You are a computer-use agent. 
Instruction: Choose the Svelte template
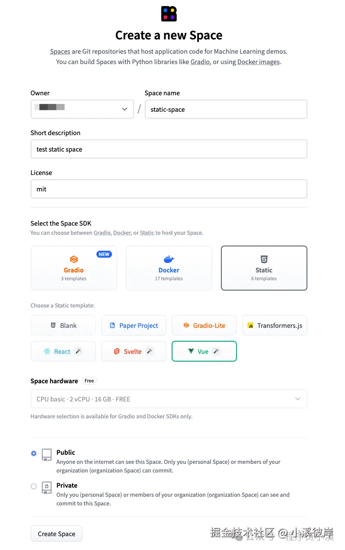point(134,351)
